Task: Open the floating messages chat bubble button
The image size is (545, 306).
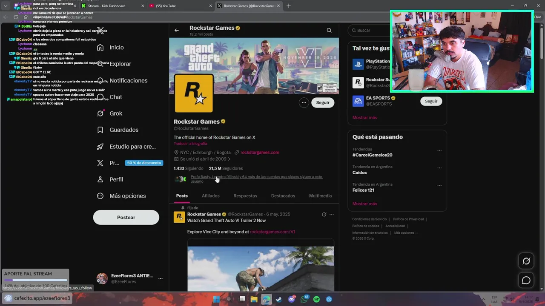Action: click(x=526, y=280)
